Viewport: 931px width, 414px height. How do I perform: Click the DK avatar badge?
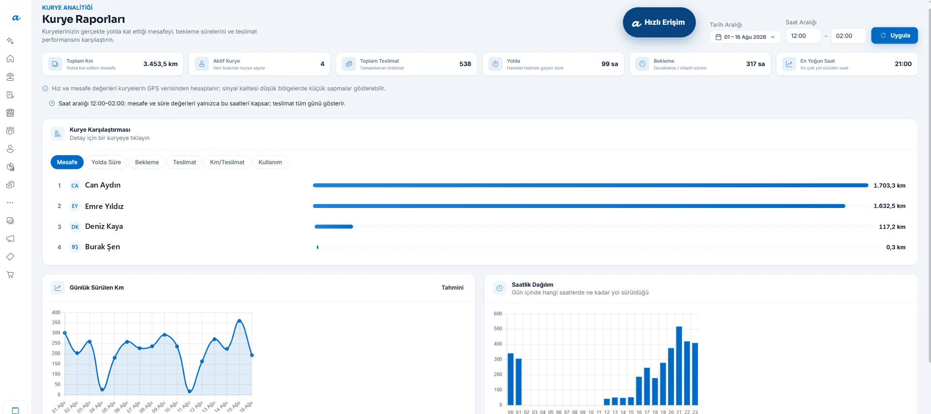pyautogui.click(x=75, y=227)
